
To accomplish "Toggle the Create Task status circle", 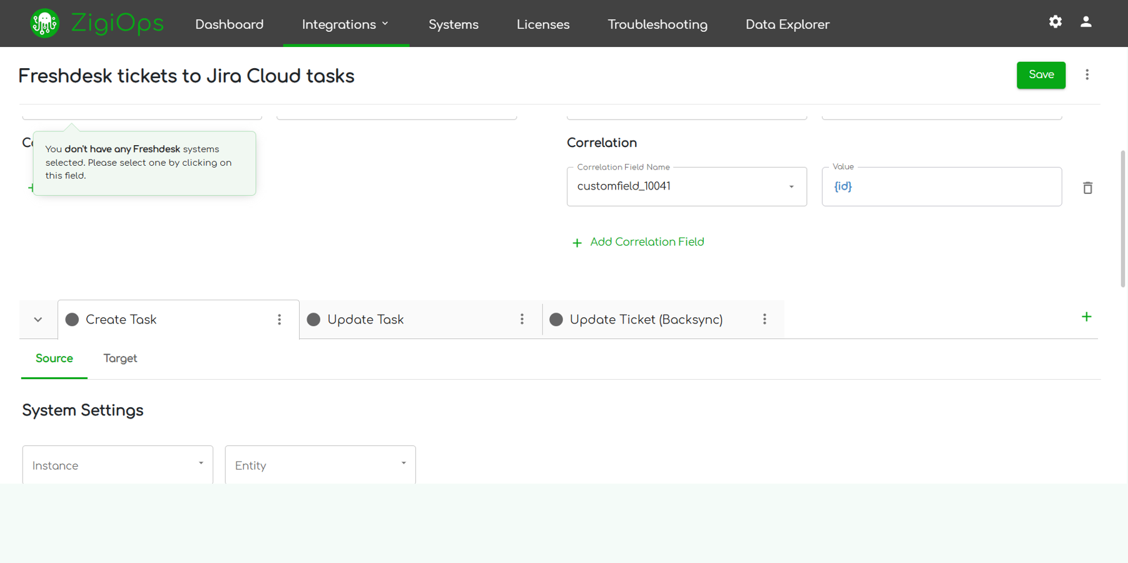I will tap(72, 320).
